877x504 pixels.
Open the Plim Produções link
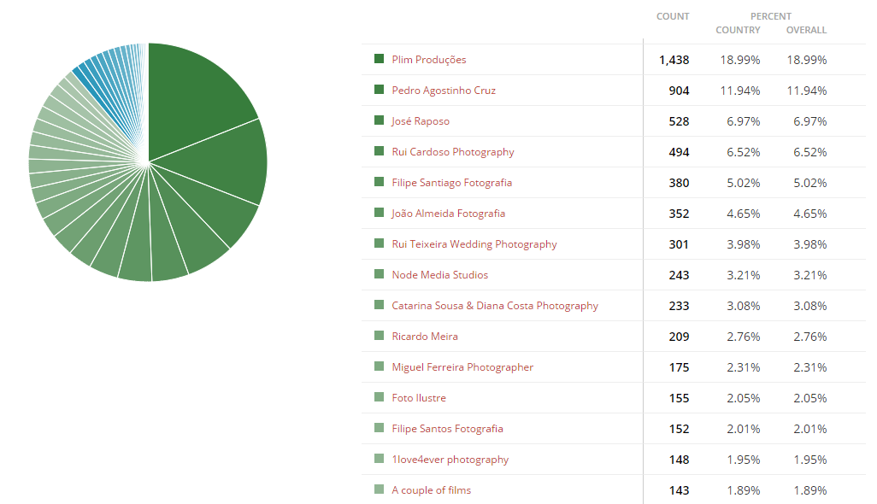click(428, 60)
